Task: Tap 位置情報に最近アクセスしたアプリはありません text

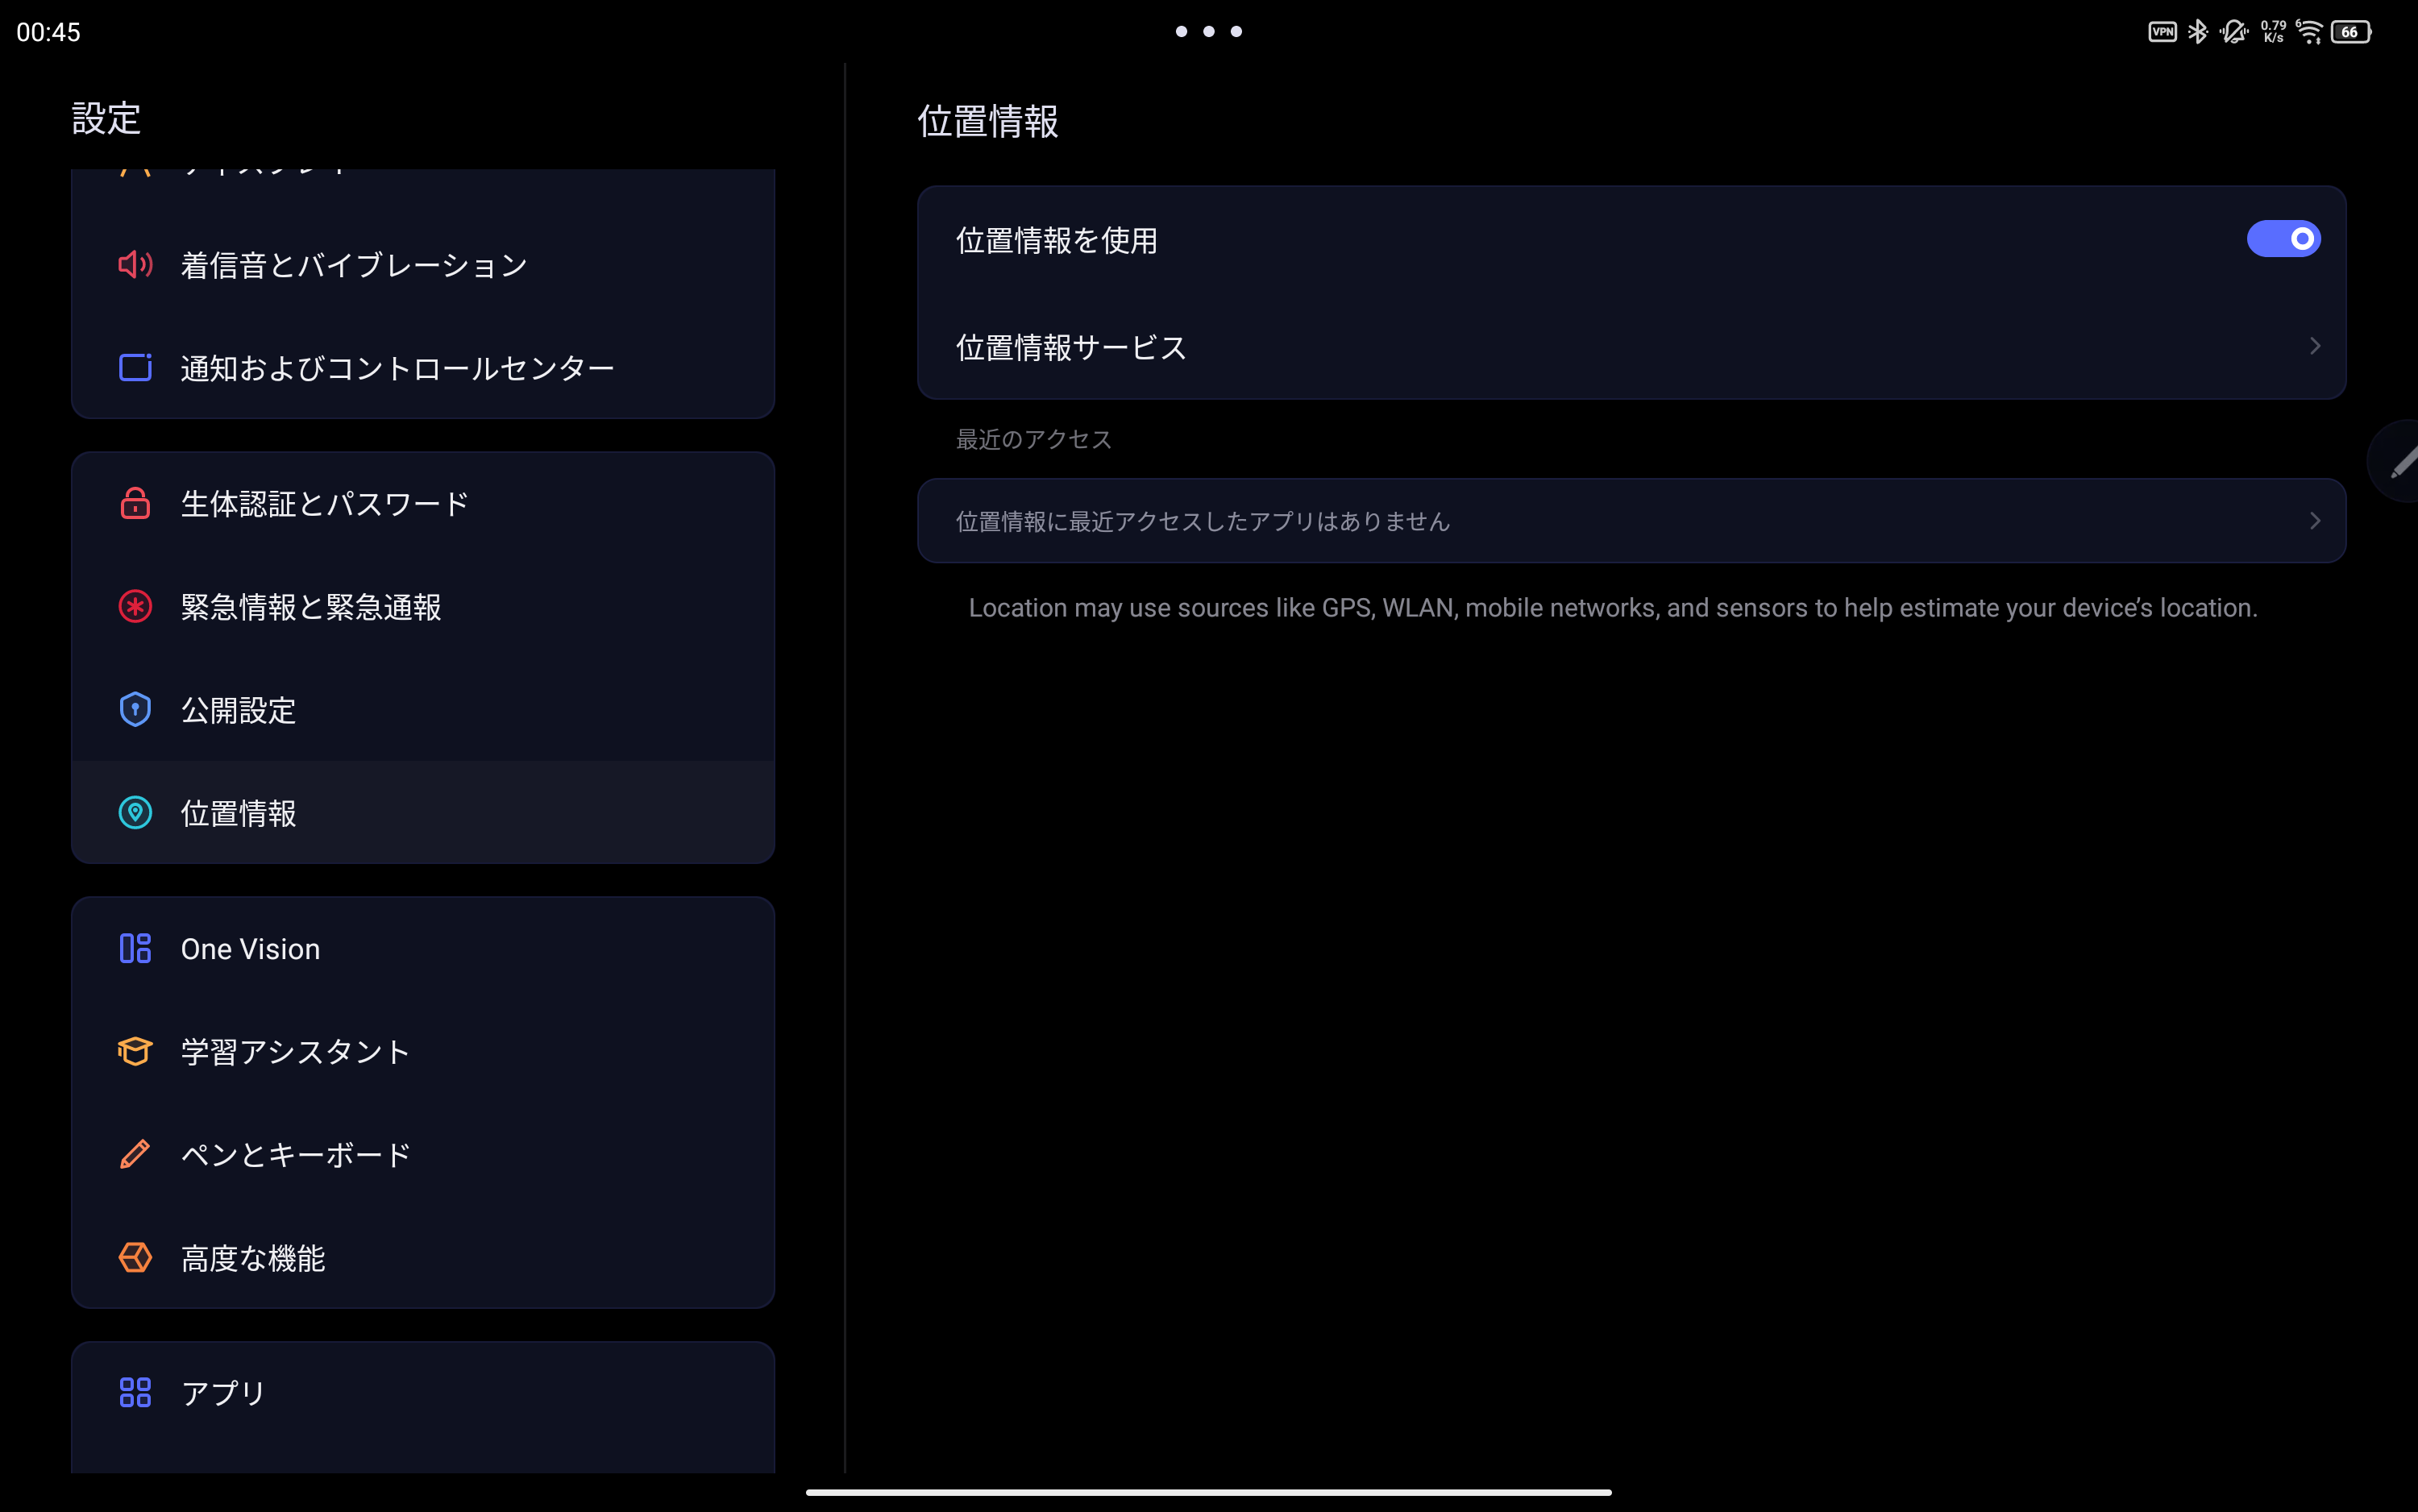Action: (1202, 521)
